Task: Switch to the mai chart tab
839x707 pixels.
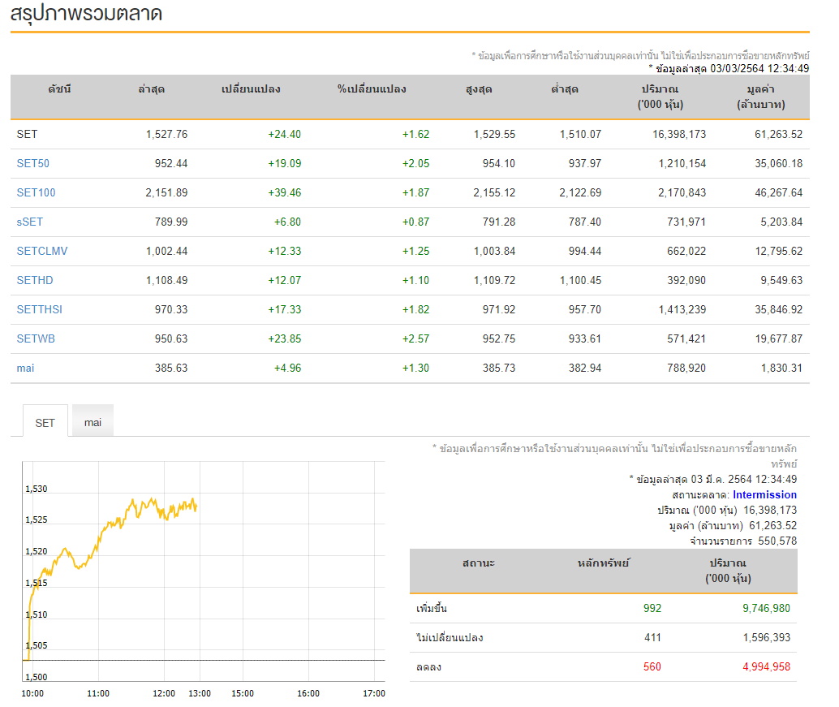Action: coord(93,422)
